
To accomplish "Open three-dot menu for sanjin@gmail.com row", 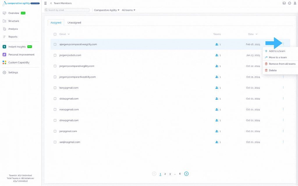I will 283,142.
